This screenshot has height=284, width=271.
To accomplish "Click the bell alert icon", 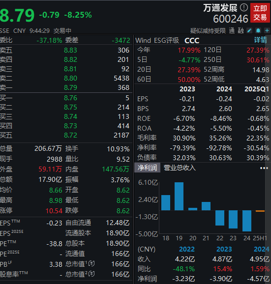I will coord(258,30).
